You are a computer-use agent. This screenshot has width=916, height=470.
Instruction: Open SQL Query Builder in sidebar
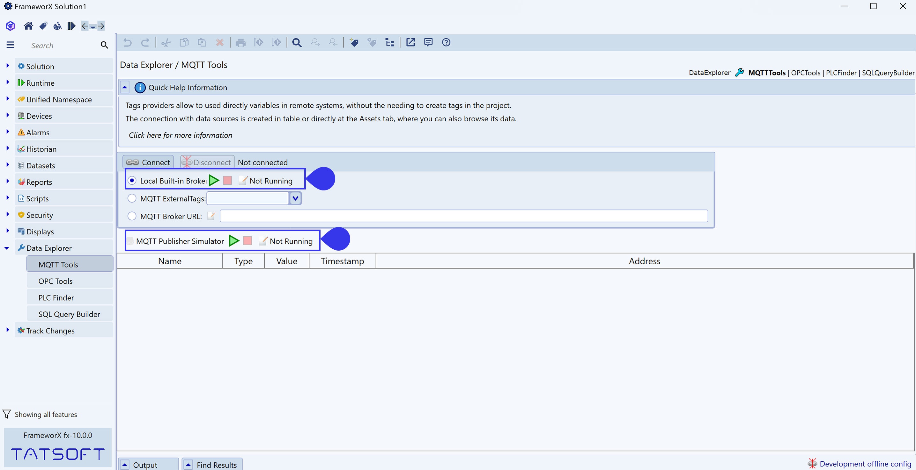tap(70, 314)
